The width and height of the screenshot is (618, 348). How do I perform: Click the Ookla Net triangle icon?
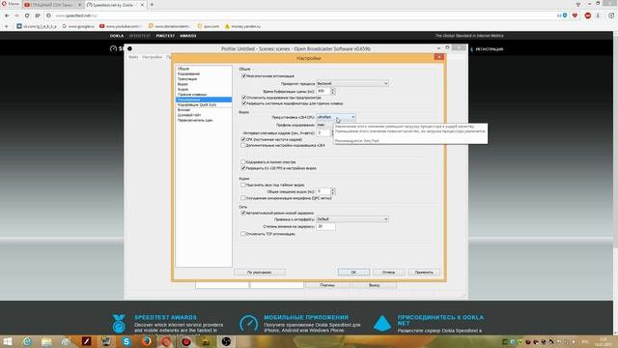pos(382,324)
